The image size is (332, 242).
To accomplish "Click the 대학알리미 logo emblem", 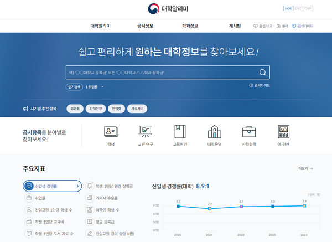I will [x=153, y=9].
